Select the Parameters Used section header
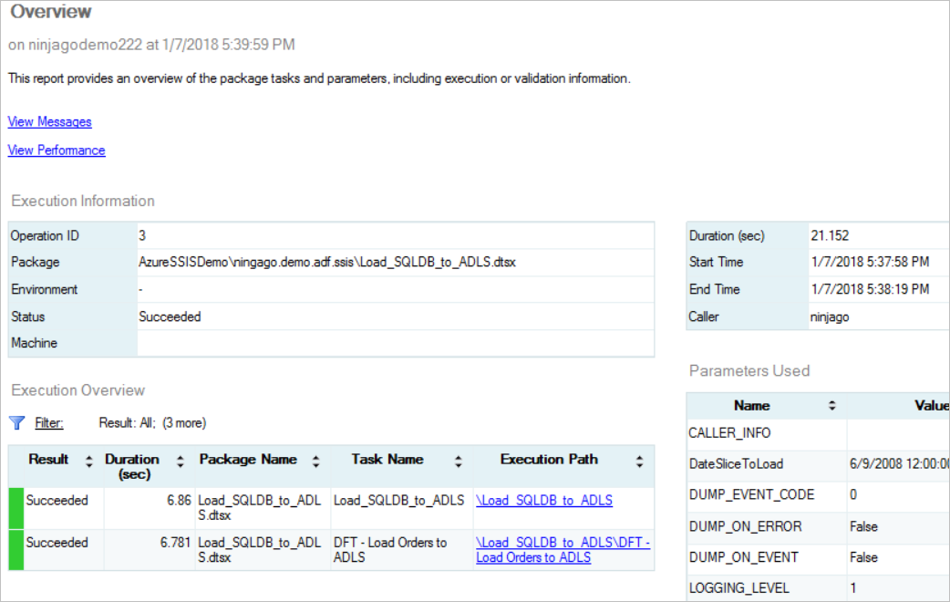 point(749,370)
